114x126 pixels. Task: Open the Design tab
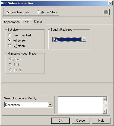[x=39, y=22]
